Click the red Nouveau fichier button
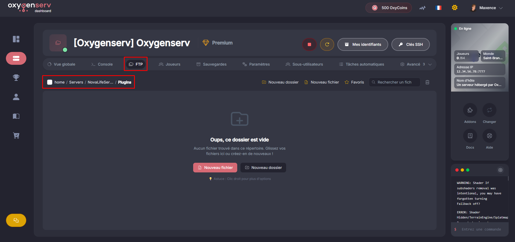The image size is (515, 242). tap(215, 168)
